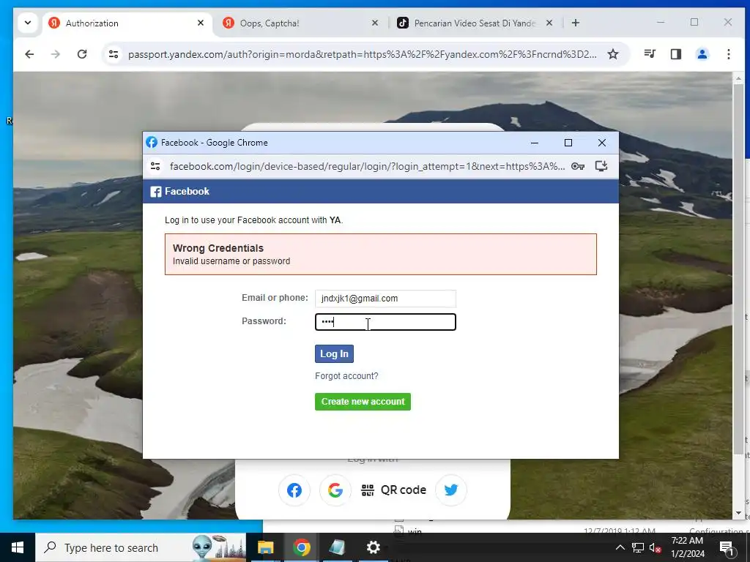Screen dimensions: 750x562
Task: Open saved passwords key icon in popup address bar
Action: coord(578,166)
